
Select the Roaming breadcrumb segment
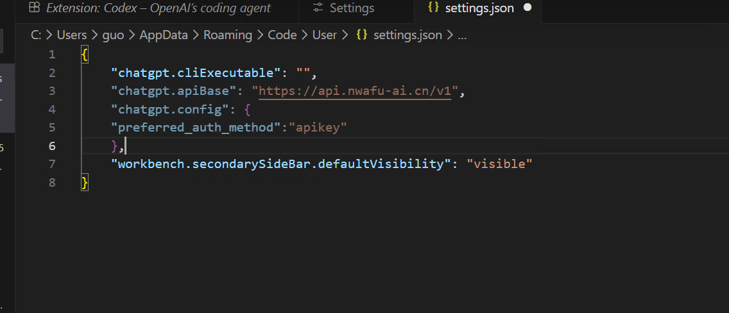click(x=228, y=35)
